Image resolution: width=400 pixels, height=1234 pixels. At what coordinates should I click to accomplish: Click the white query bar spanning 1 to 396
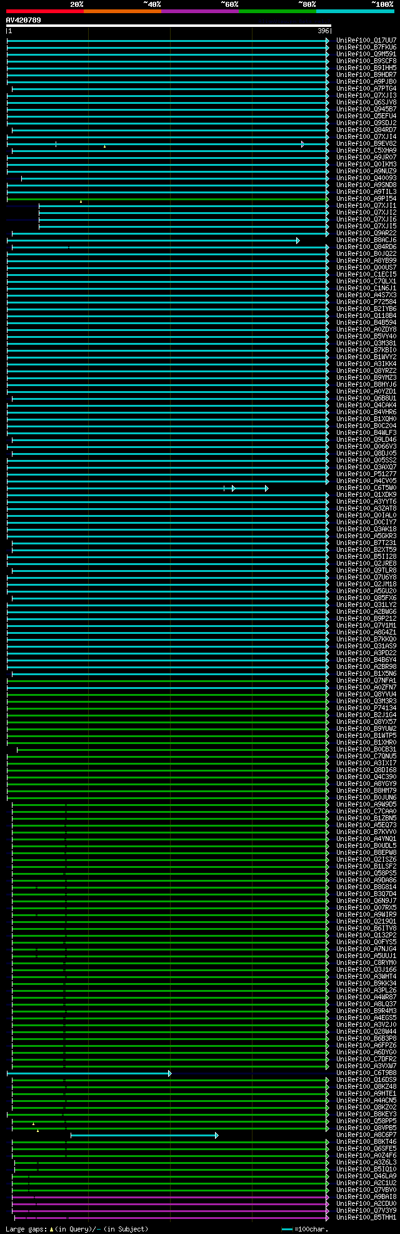[x=168, y=26]
